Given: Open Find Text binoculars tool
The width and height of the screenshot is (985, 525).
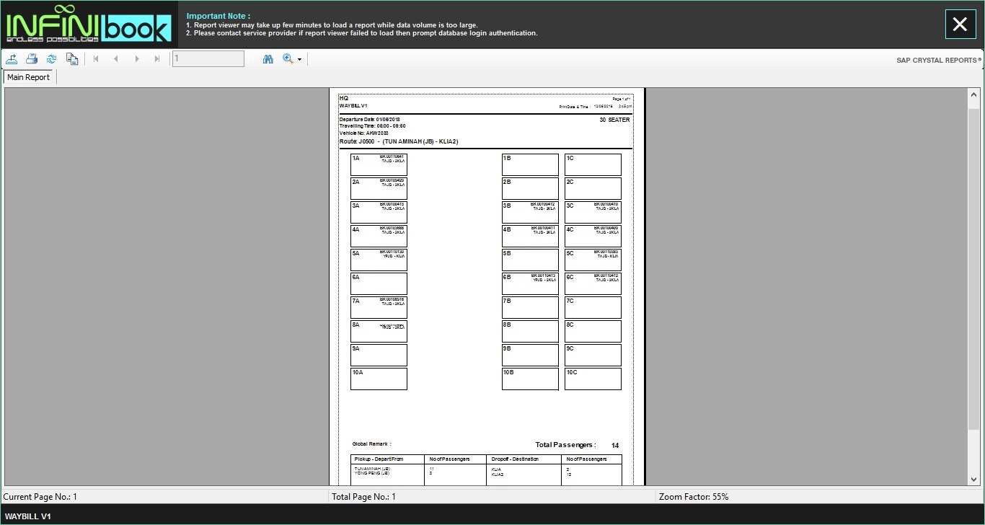Looking at the screenshot, I should click(x=268, y=59).
